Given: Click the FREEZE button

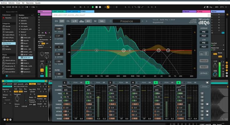Looking at the screenshot, I should [x=204, y=61].
